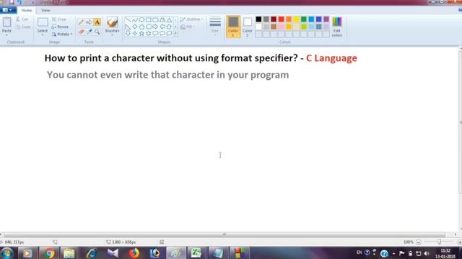Screen dimensions: 462x259
Task: Open Firefox from the taskbar
Action: coord(134,253)
